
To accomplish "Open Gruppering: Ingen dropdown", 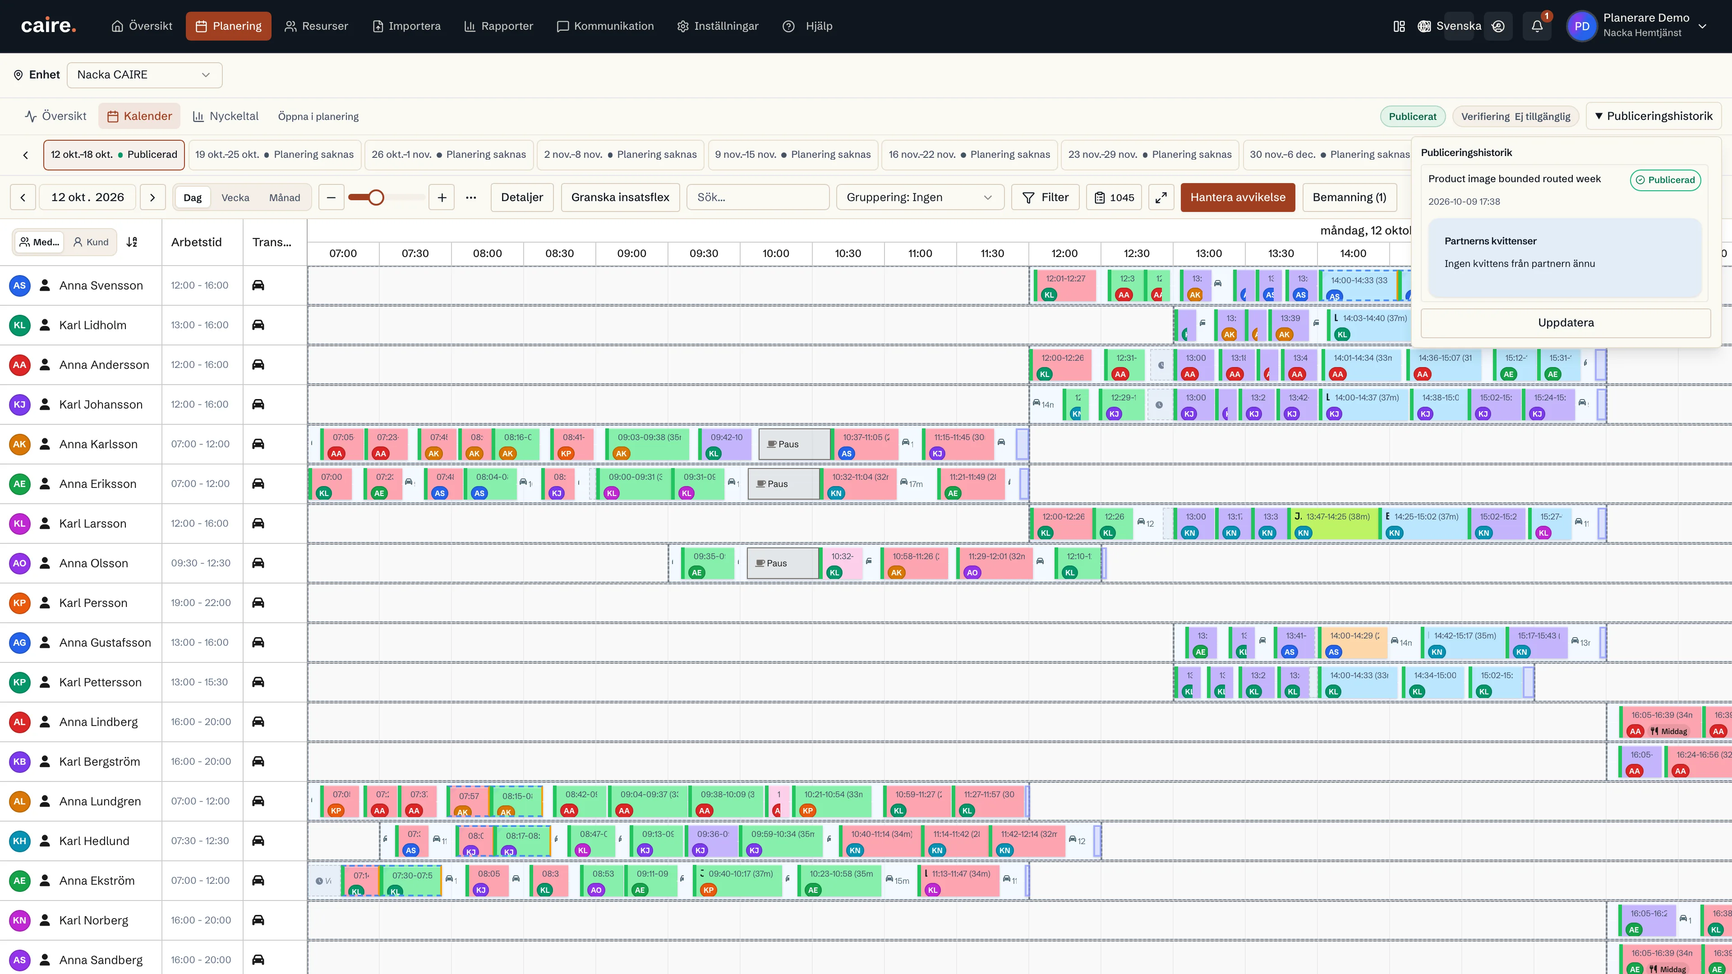I will click(x=920, y=198).
